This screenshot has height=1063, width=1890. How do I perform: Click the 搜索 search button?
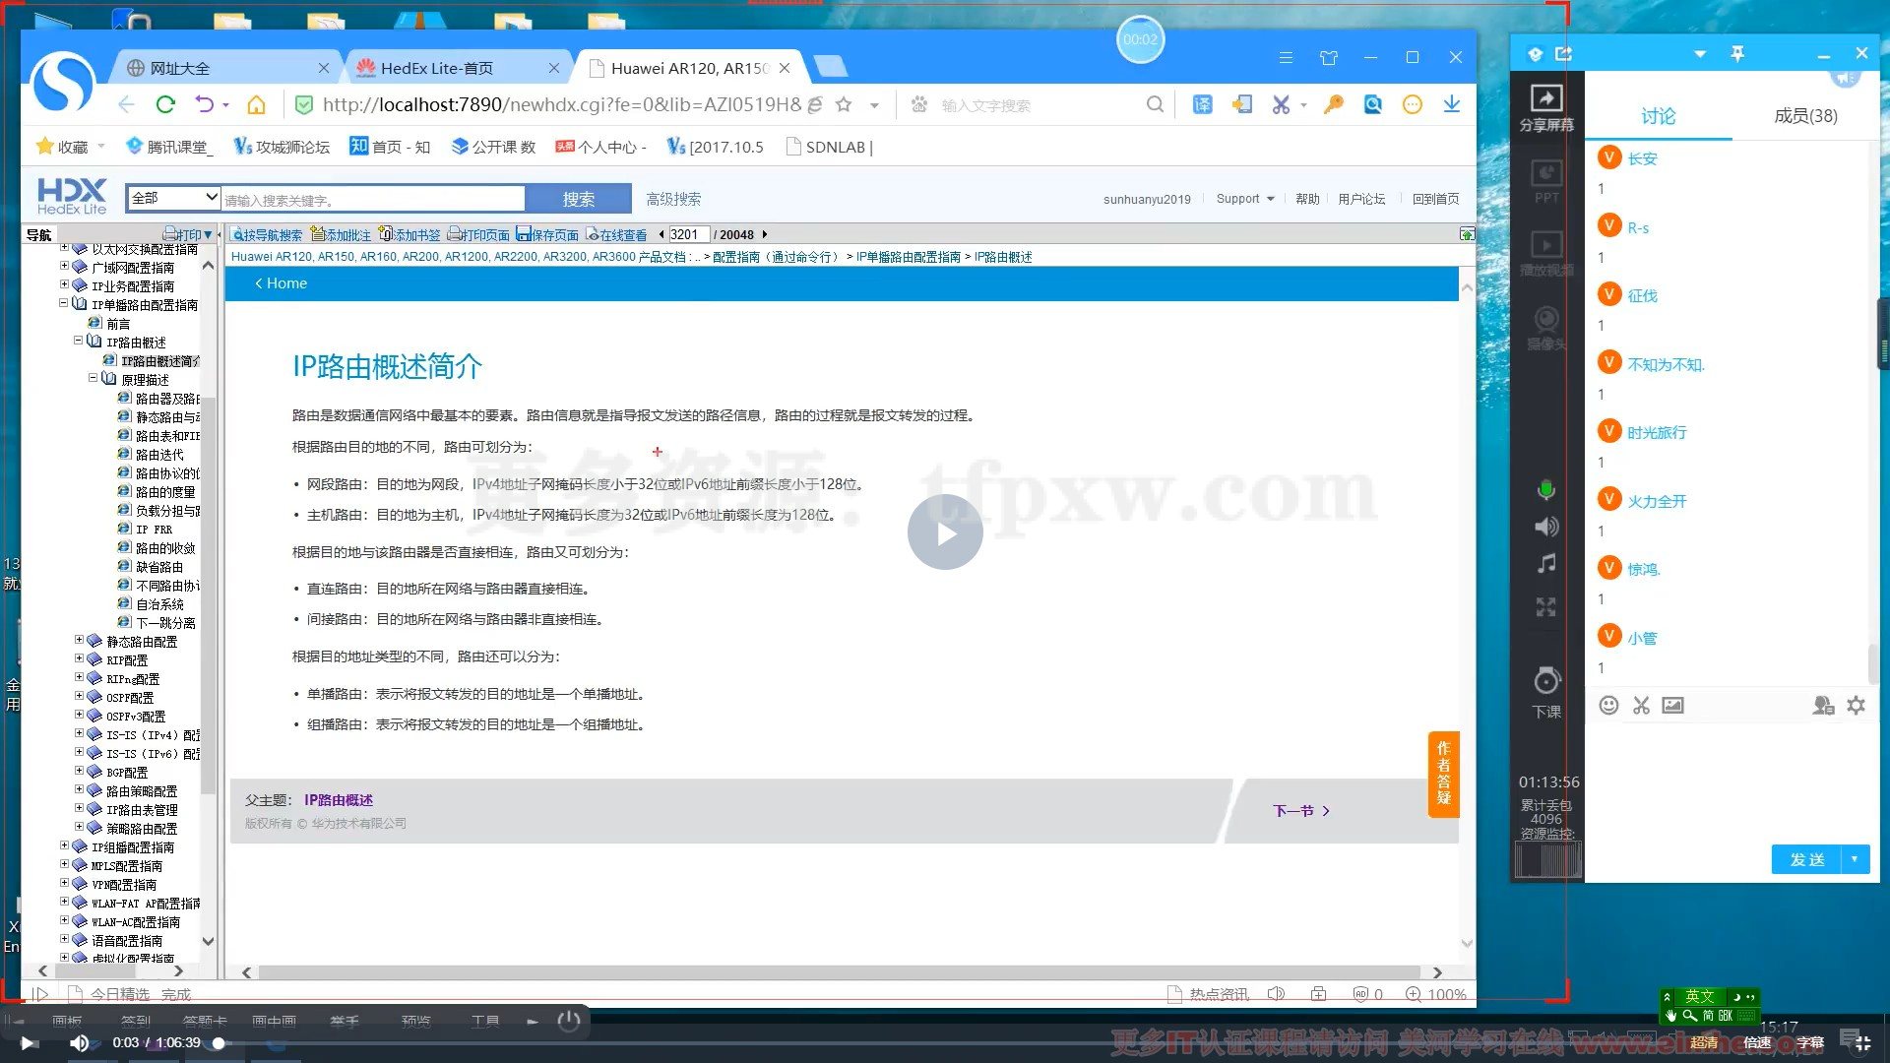point(578,199)
